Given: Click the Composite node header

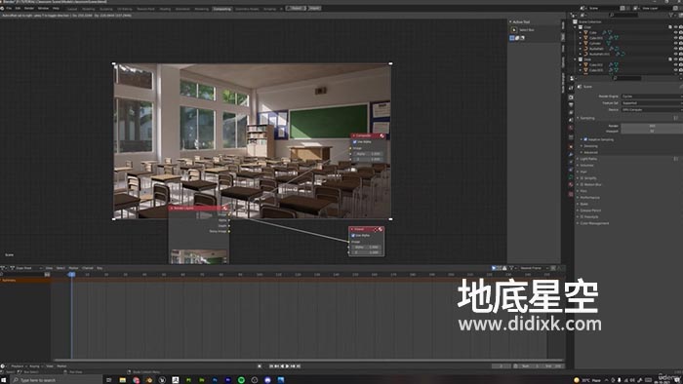Looking at the screenshot, I should pyautogui.click(x=369, y=135).
